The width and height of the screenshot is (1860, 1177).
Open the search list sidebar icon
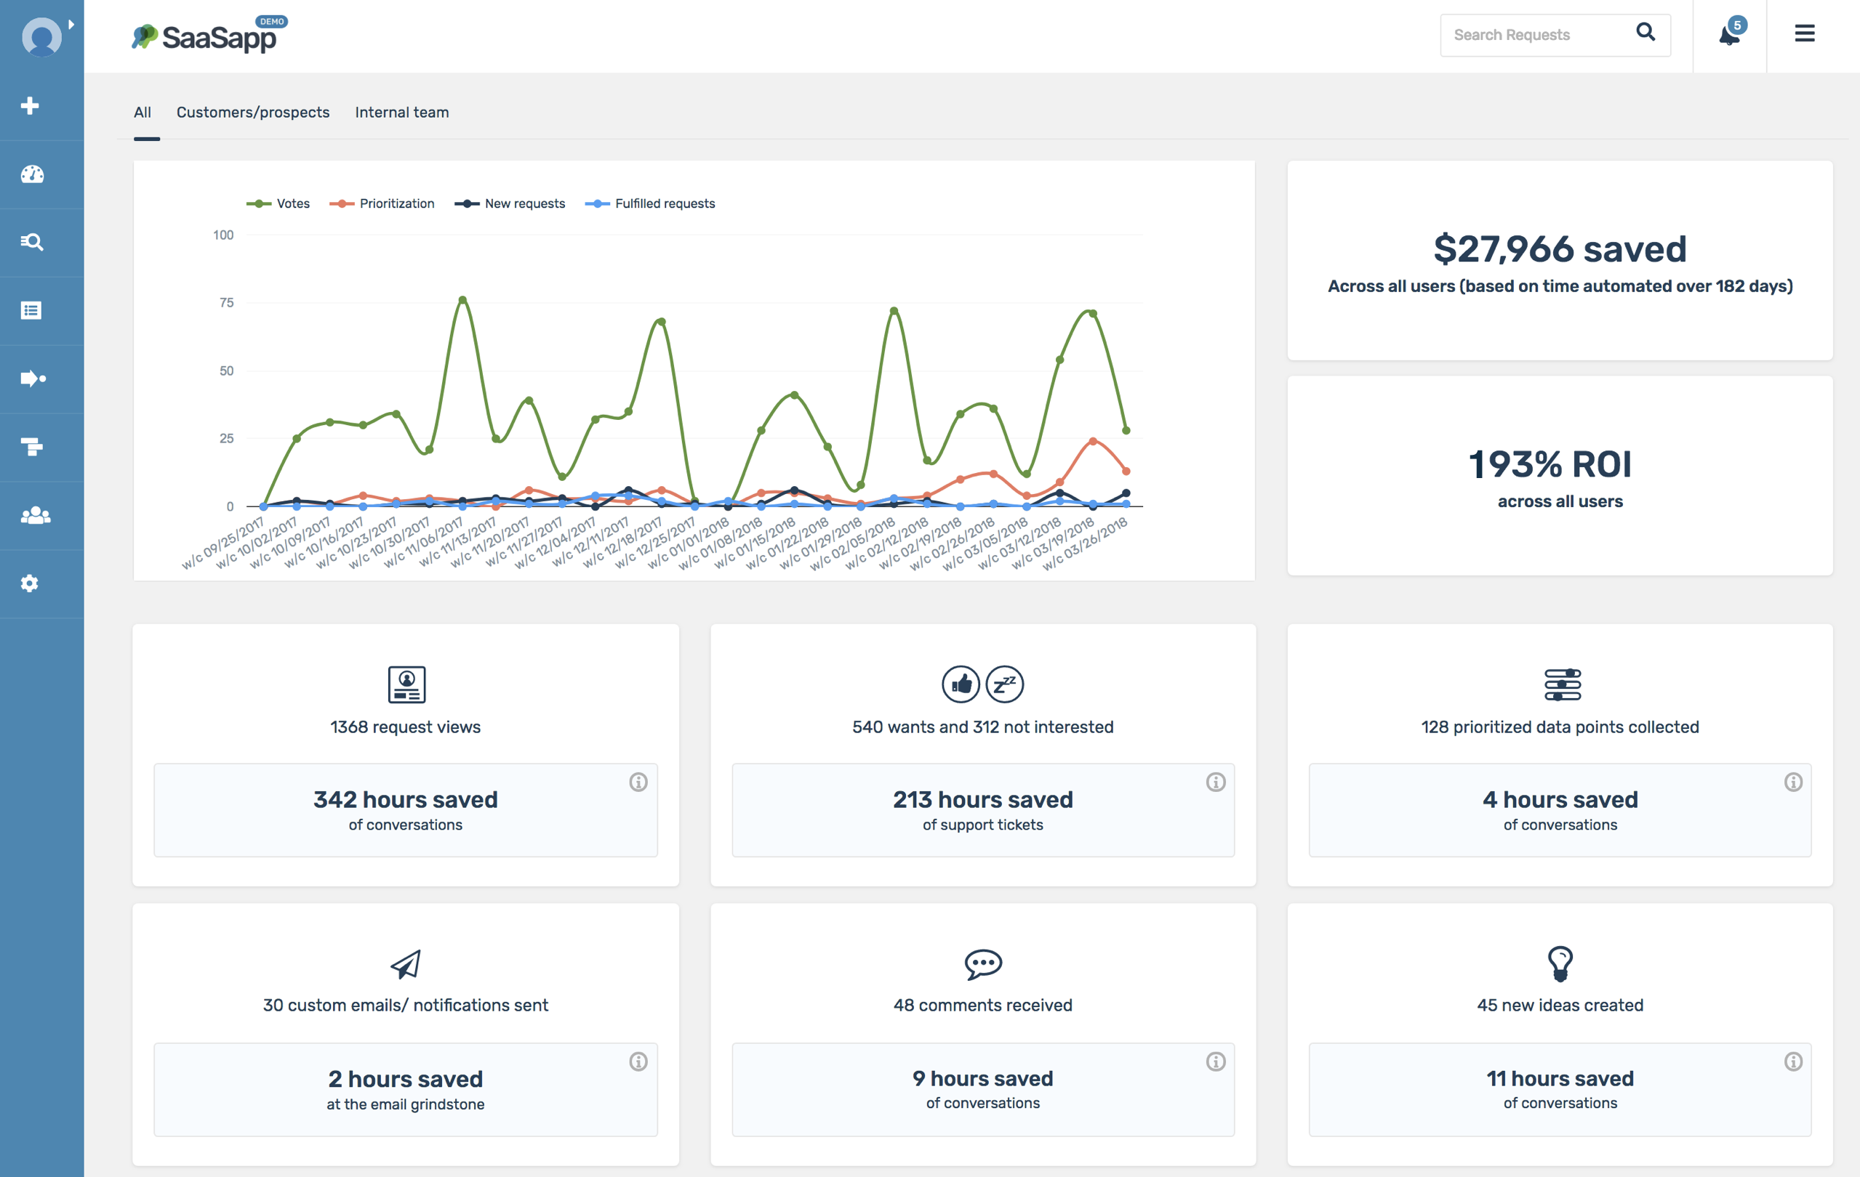pyautogui.click(x=32, y=243)
